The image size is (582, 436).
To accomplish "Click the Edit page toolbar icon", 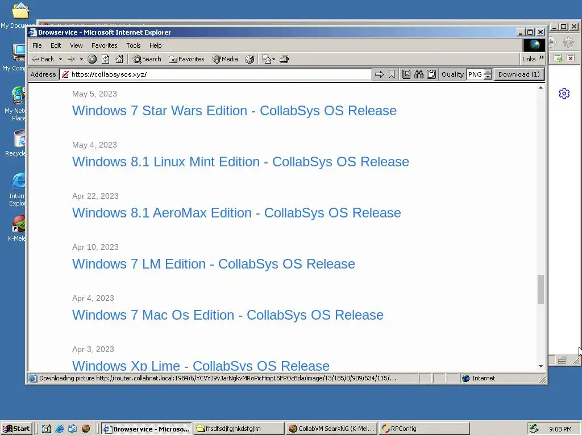I will 266,59.
